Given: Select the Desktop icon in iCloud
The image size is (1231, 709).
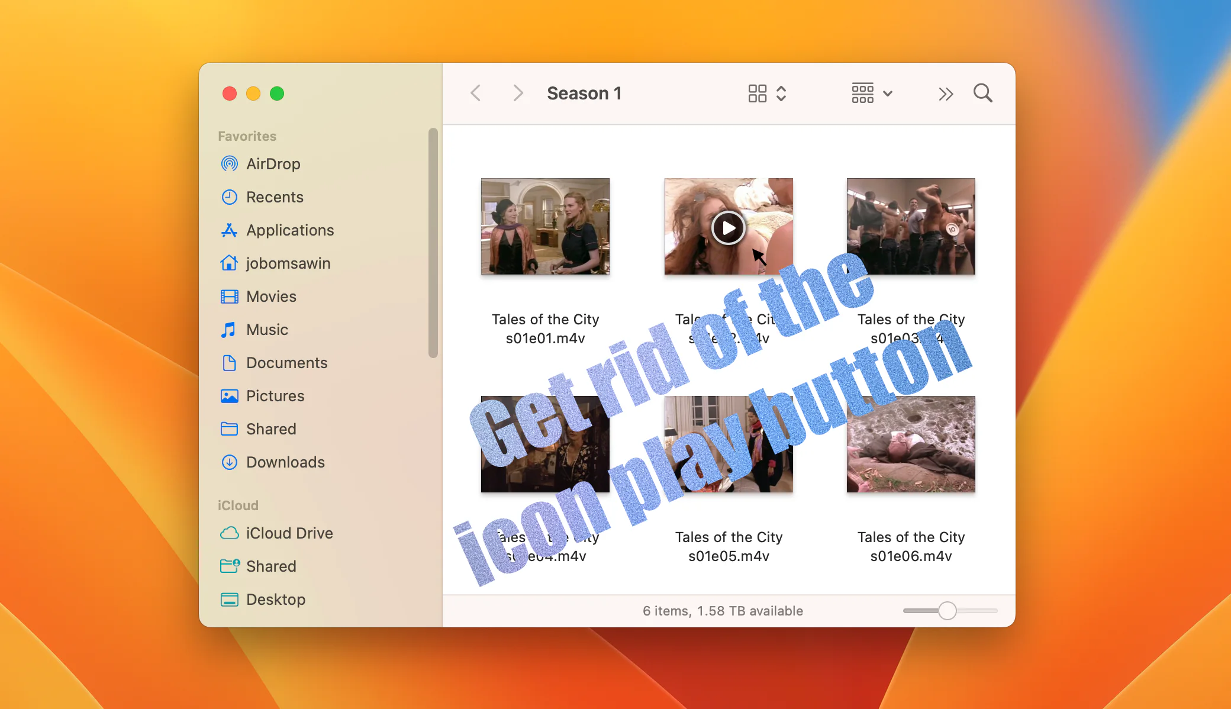Looking at the screenshot, I should pos(229,600).
